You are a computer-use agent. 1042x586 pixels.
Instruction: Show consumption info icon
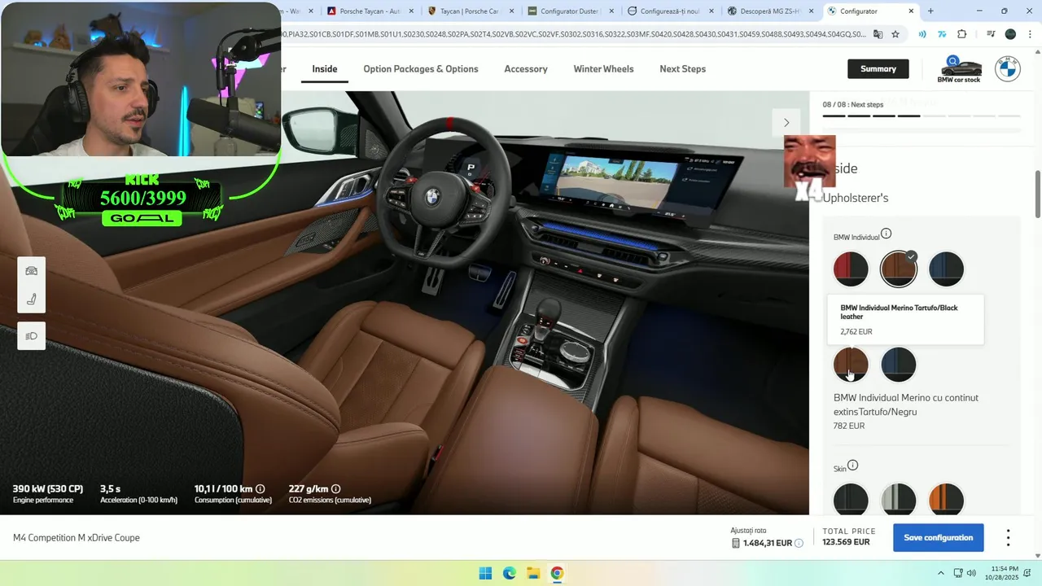click(260, 489)
